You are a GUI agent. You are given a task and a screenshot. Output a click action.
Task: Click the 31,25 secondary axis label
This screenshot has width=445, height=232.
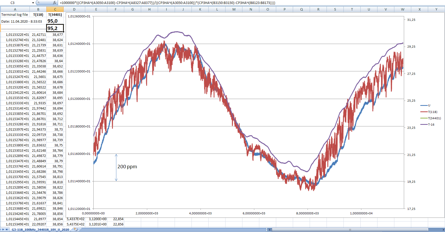[411, 20]
